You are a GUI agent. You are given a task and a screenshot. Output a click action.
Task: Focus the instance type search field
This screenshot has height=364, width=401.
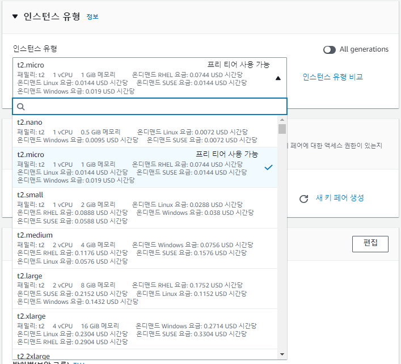150,107
